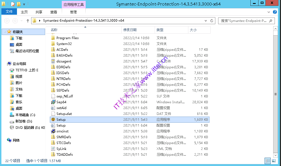Select the STICDefs file name
This screenshot has width=281, height=166.
coord(64,143)
